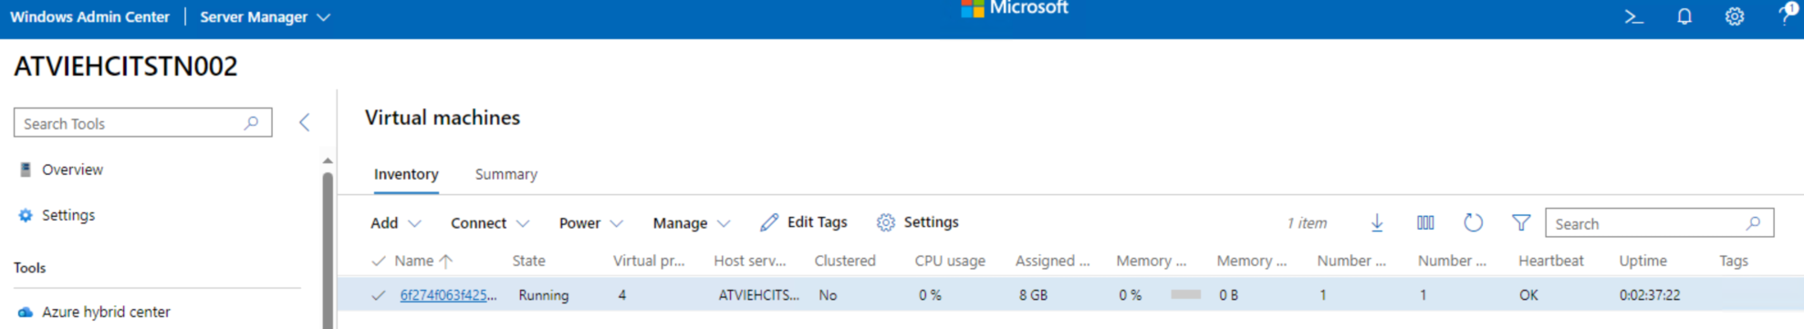This screenshot has height=329, width=1804.
Task: Sort by the Tags column header
Action: pos(1734,261)
